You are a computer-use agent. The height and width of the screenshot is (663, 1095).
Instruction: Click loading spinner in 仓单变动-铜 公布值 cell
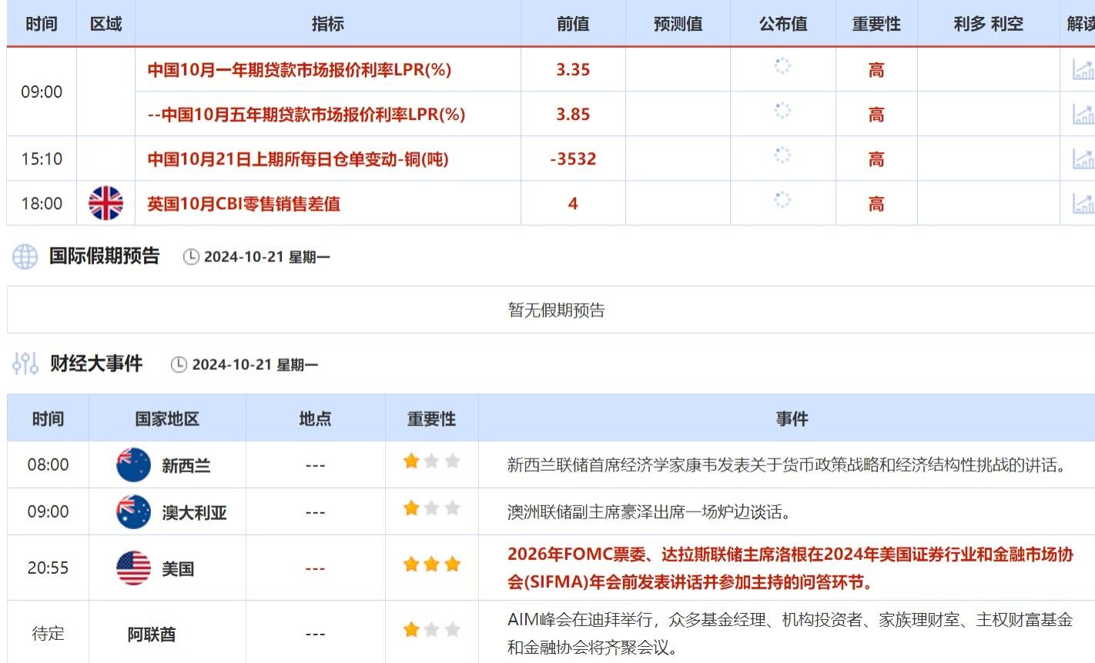point(782,155)
